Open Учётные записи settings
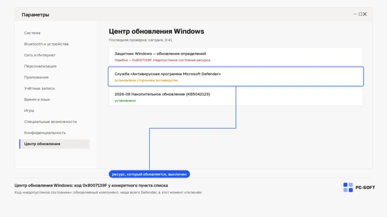Screen dimensions: 387x217 coord(39,88)
